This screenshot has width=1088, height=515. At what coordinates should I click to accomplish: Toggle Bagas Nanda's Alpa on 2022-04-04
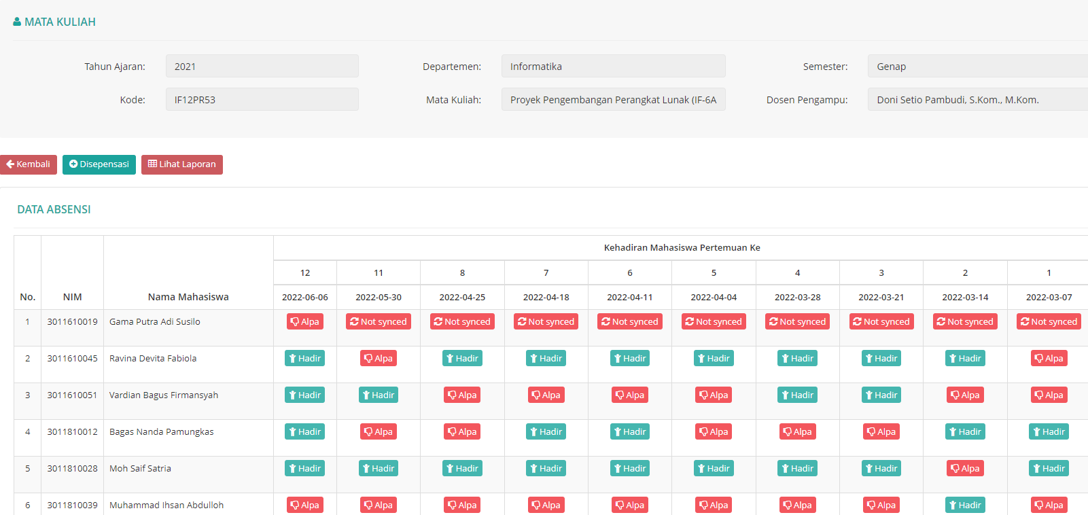[714, 431]
